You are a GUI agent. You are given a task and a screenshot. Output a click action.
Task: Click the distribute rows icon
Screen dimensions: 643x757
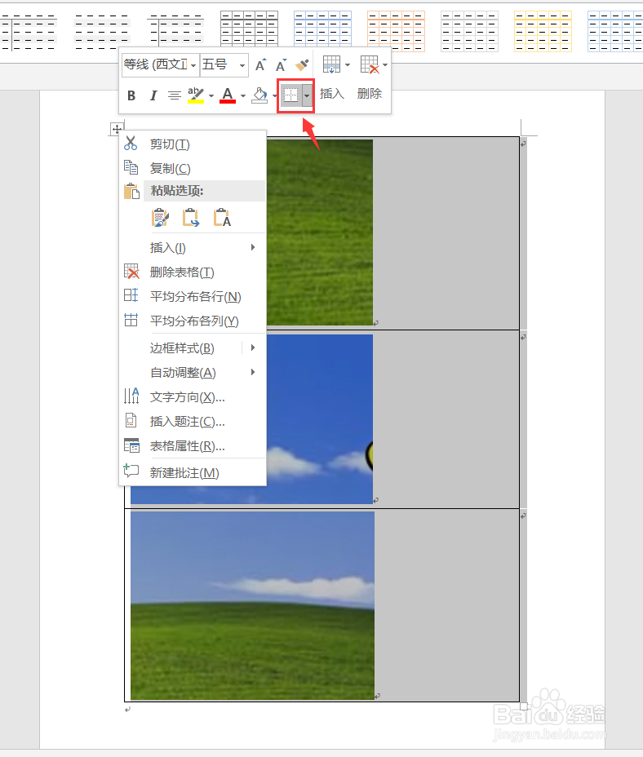pos(131,295)
